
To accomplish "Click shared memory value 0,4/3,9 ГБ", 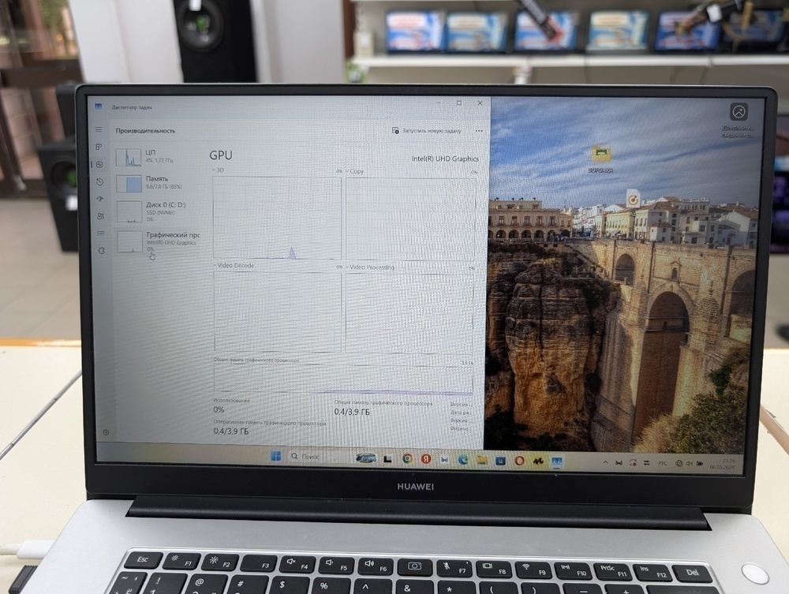I will coord(352,412).
